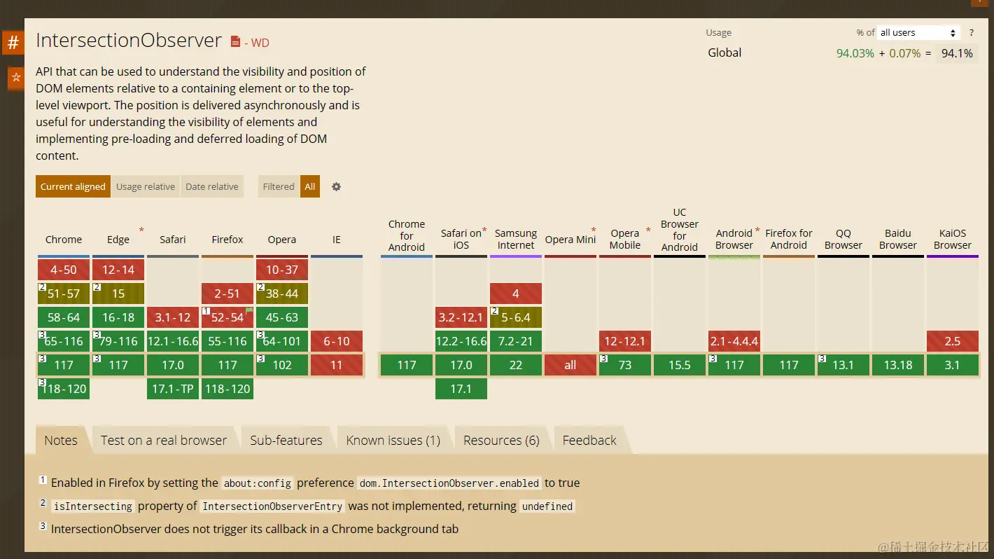
Task: Open the settings gear icon
Action: click(x=336, y=186)
